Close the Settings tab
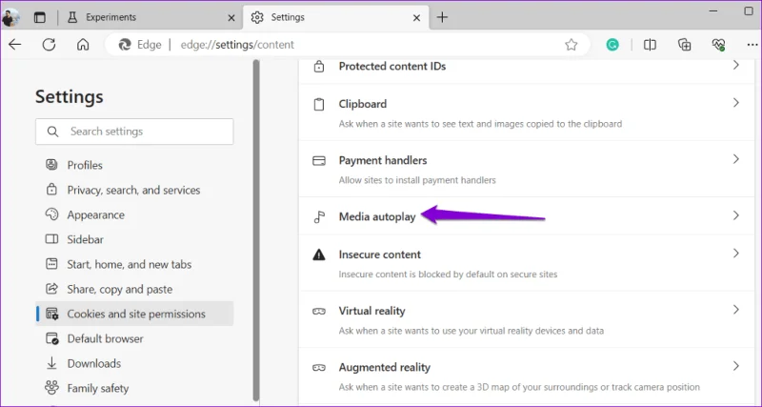The width and height of the screenshot is (762, 407). click(416, 18)
